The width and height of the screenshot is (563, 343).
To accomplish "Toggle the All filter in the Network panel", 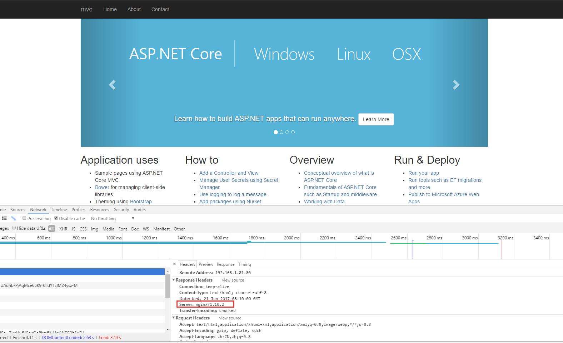I will pos(51,229).
